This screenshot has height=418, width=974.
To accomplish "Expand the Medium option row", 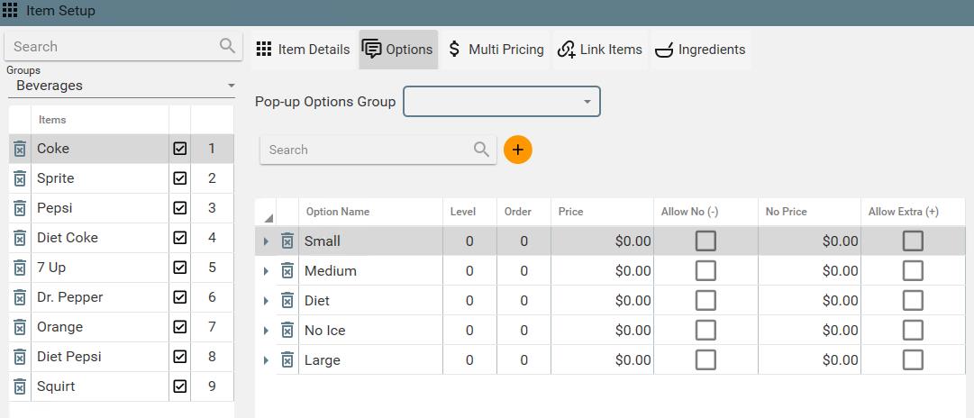I will point(266,271).
